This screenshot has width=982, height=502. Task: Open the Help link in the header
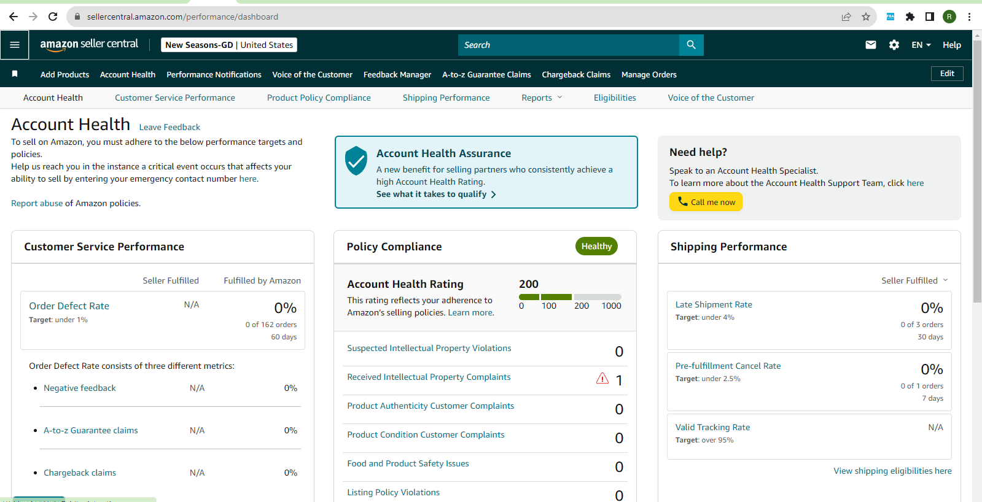952,45
